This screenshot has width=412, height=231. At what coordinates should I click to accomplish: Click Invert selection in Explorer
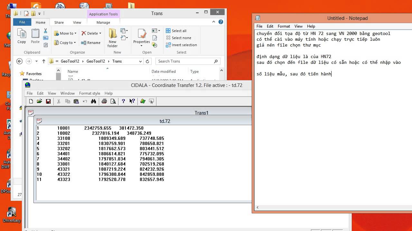pyautogui.click(x=182, y=45)
